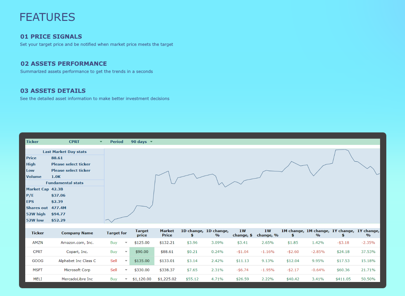
Task: Click the highlighted $90.00 target price cell
Action: pyautogui.click(x=142, y=252)
